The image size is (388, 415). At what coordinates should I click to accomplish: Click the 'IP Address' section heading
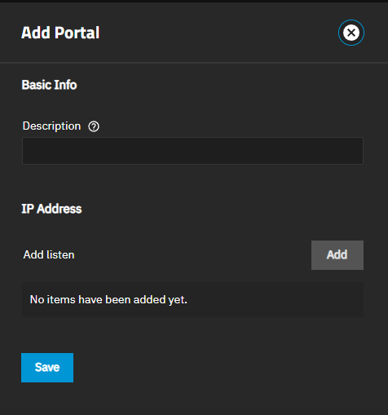(x=51, y=209)
